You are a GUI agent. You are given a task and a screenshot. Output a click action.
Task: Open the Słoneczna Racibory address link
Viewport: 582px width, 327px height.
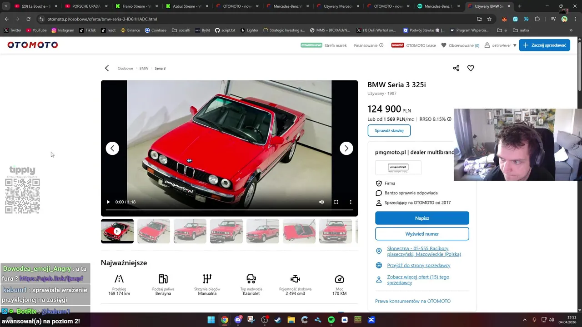pyautogui.click(x=424, y=251)
